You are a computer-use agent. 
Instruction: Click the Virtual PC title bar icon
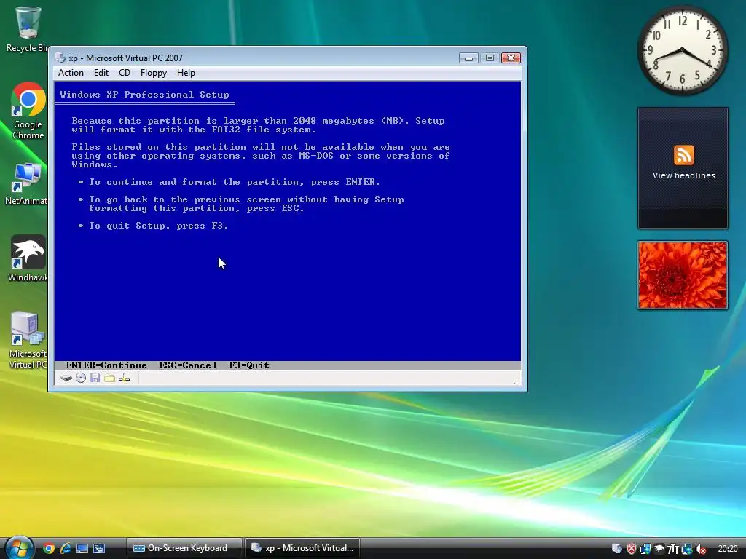(x=60, y=58)
